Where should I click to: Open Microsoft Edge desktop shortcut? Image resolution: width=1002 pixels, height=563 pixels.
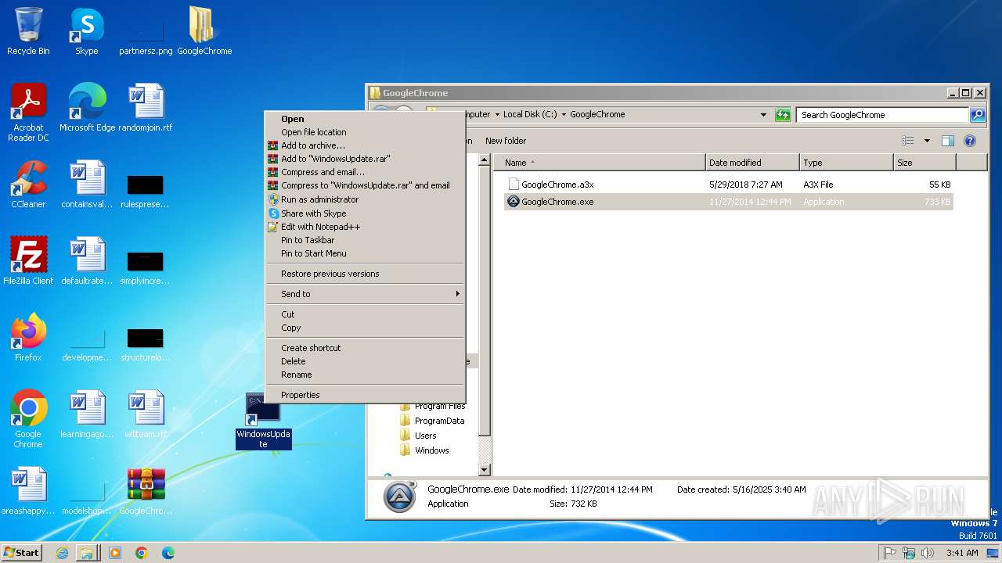tap(87, 108)
